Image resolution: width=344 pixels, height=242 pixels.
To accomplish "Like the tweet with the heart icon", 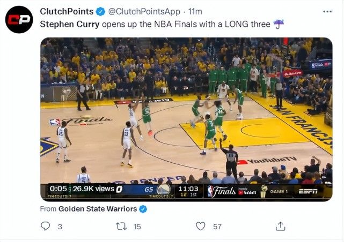I will click(x=201, y=226).
